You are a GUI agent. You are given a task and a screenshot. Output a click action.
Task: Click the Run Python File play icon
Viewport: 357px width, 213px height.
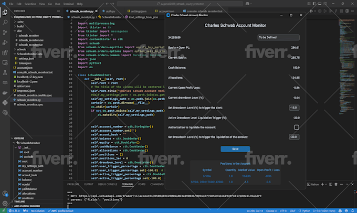(x=311, y=11)
